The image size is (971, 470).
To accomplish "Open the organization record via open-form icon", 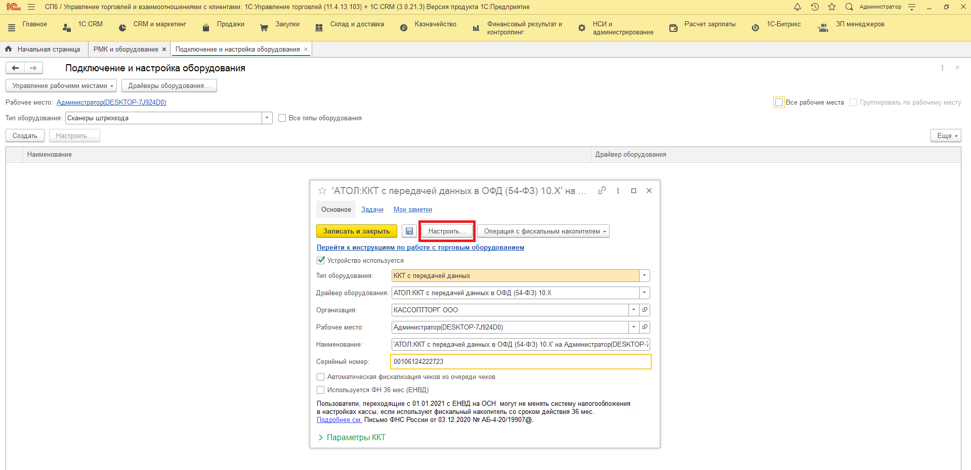I will 645,310.
